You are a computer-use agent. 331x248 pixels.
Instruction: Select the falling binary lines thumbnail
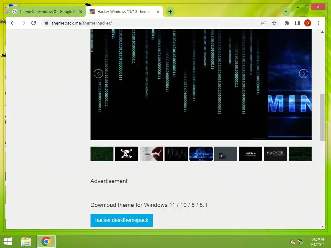(176, 154)
